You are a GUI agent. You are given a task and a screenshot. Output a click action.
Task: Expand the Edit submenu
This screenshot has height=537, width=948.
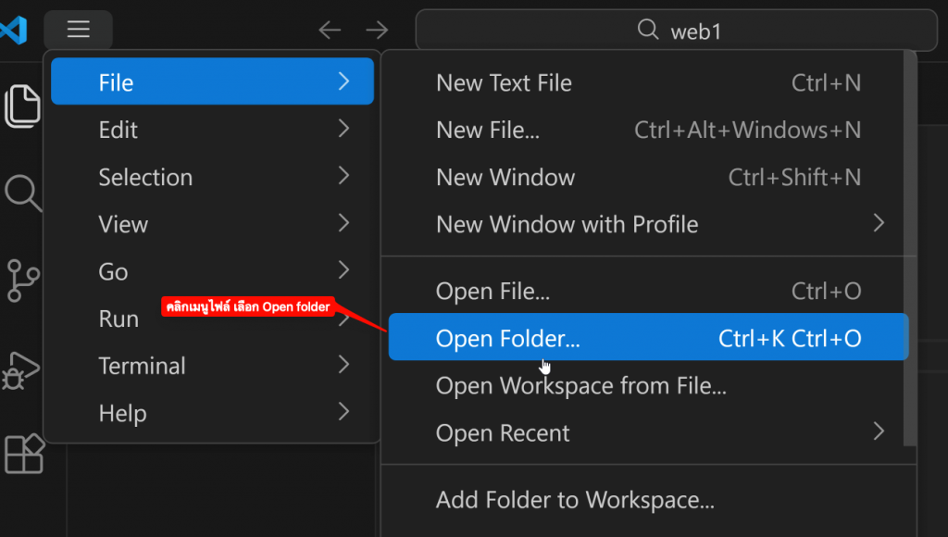212,130
